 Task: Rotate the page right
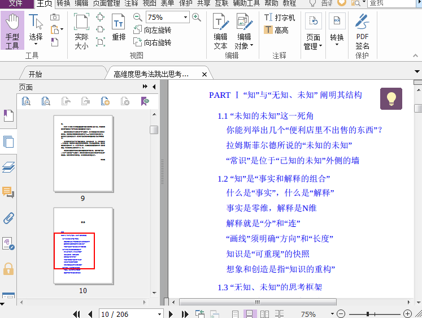(153, 42)
